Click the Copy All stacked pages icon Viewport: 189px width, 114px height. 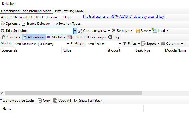pyautogui.click(x=55, y=100)
